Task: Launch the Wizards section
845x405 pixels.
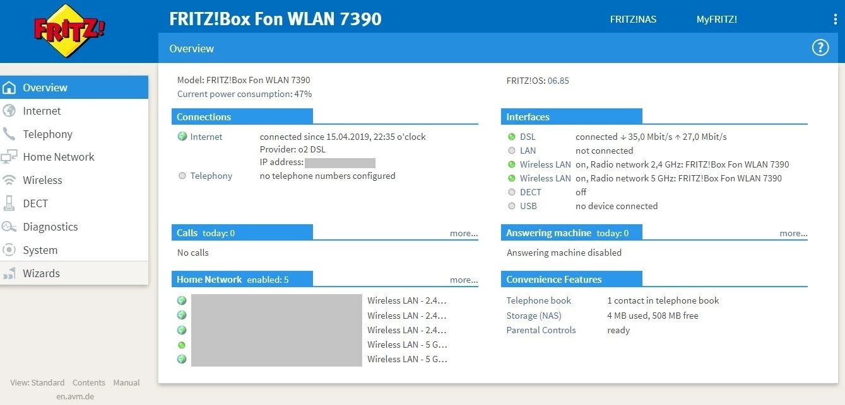Action: coord(74,273)
